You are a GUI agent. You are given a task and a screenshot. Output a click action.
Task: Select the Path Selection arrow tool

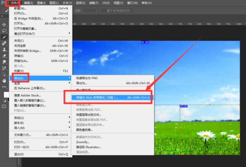tap(4, 74)
